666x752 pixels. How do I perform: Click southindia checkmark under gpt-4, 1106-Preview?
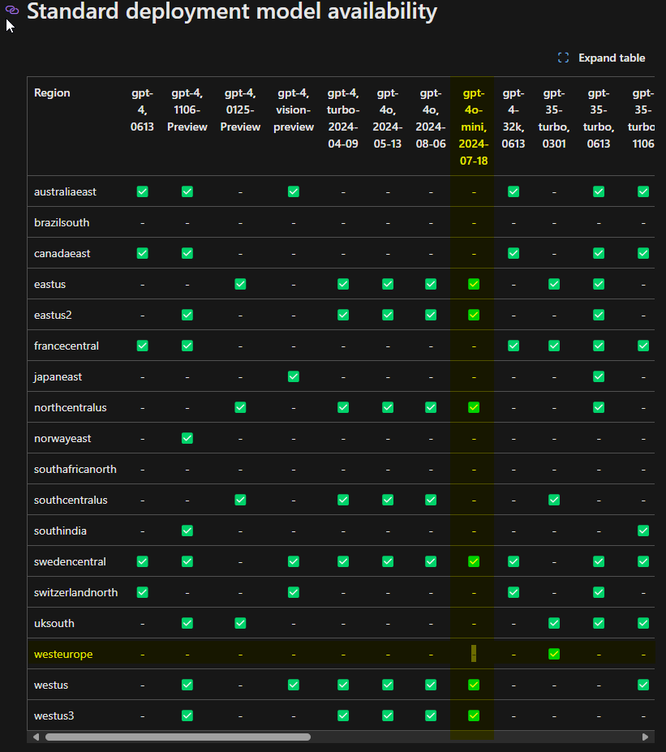pyautogui.click(x=187, y=531)
